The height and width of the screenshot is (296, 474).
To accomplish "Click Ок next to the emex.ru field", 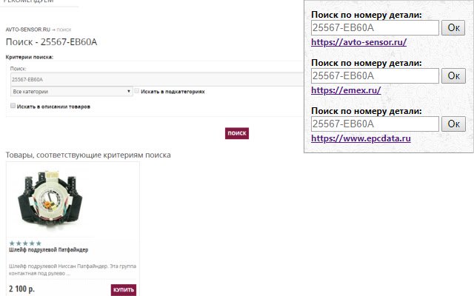I will coord(453,75).
